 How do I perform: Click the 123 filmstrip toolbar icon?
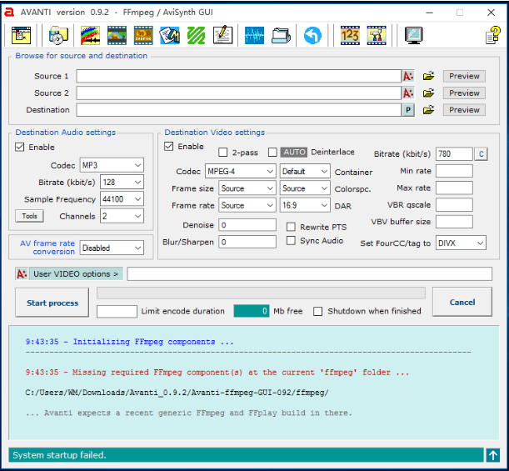pyautogui.click(x=350, y=35)
